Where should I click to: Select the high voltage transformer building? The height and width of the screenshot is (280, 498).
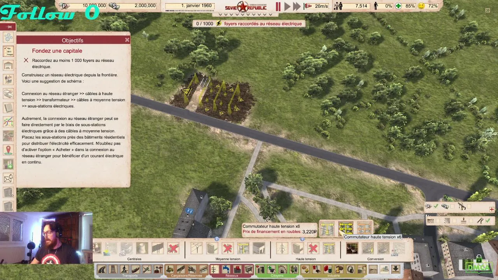pyautogui.click(x=298, y=248)
